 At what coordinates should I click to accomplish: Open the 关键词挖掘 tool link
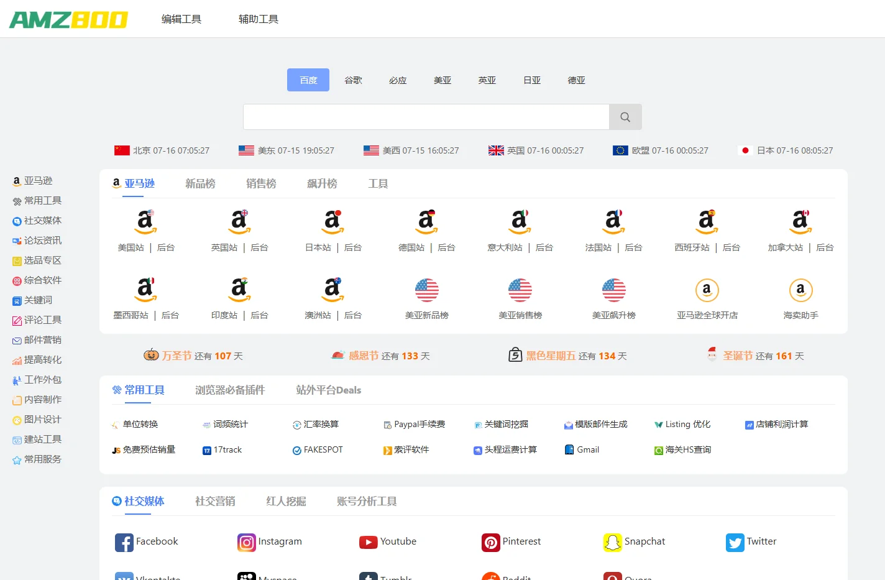[x=501, y=425]
